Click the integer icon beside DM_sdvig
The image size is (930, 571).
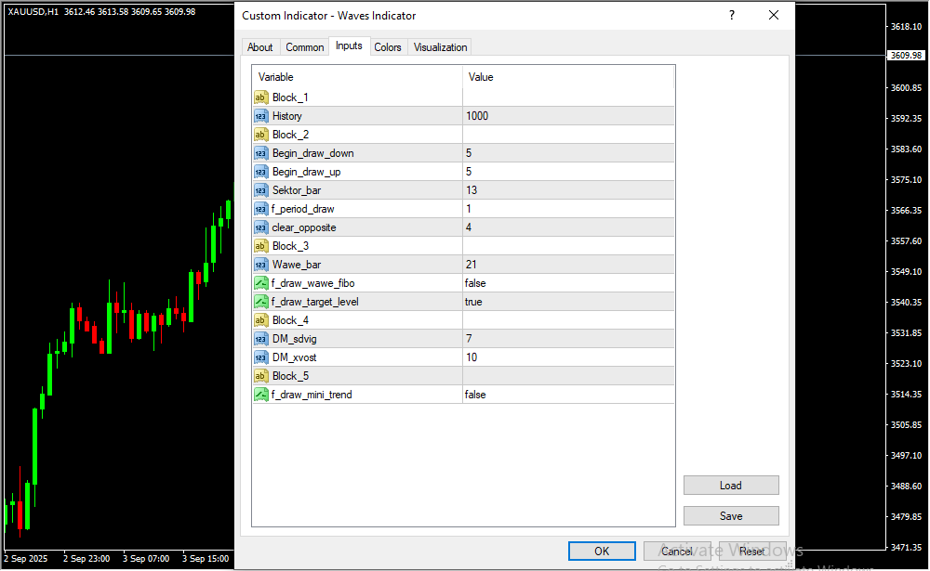pos(260,339)
